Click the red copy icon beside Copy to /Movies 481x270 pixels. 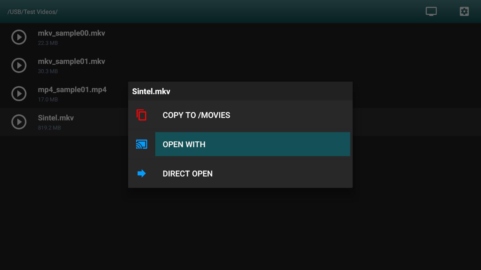141,115
